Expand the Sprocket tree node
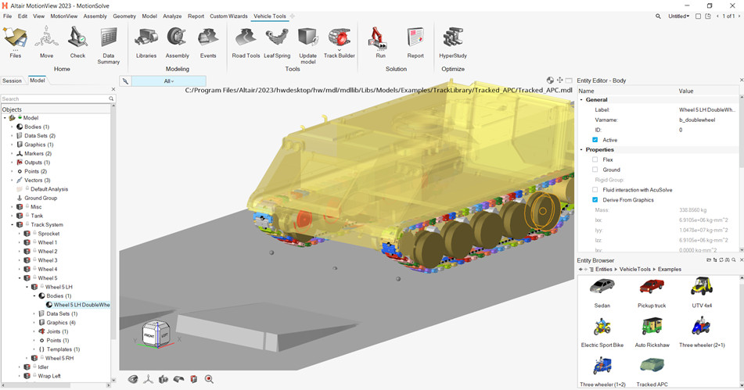744x390 pixels. click(x=20, y=234)
